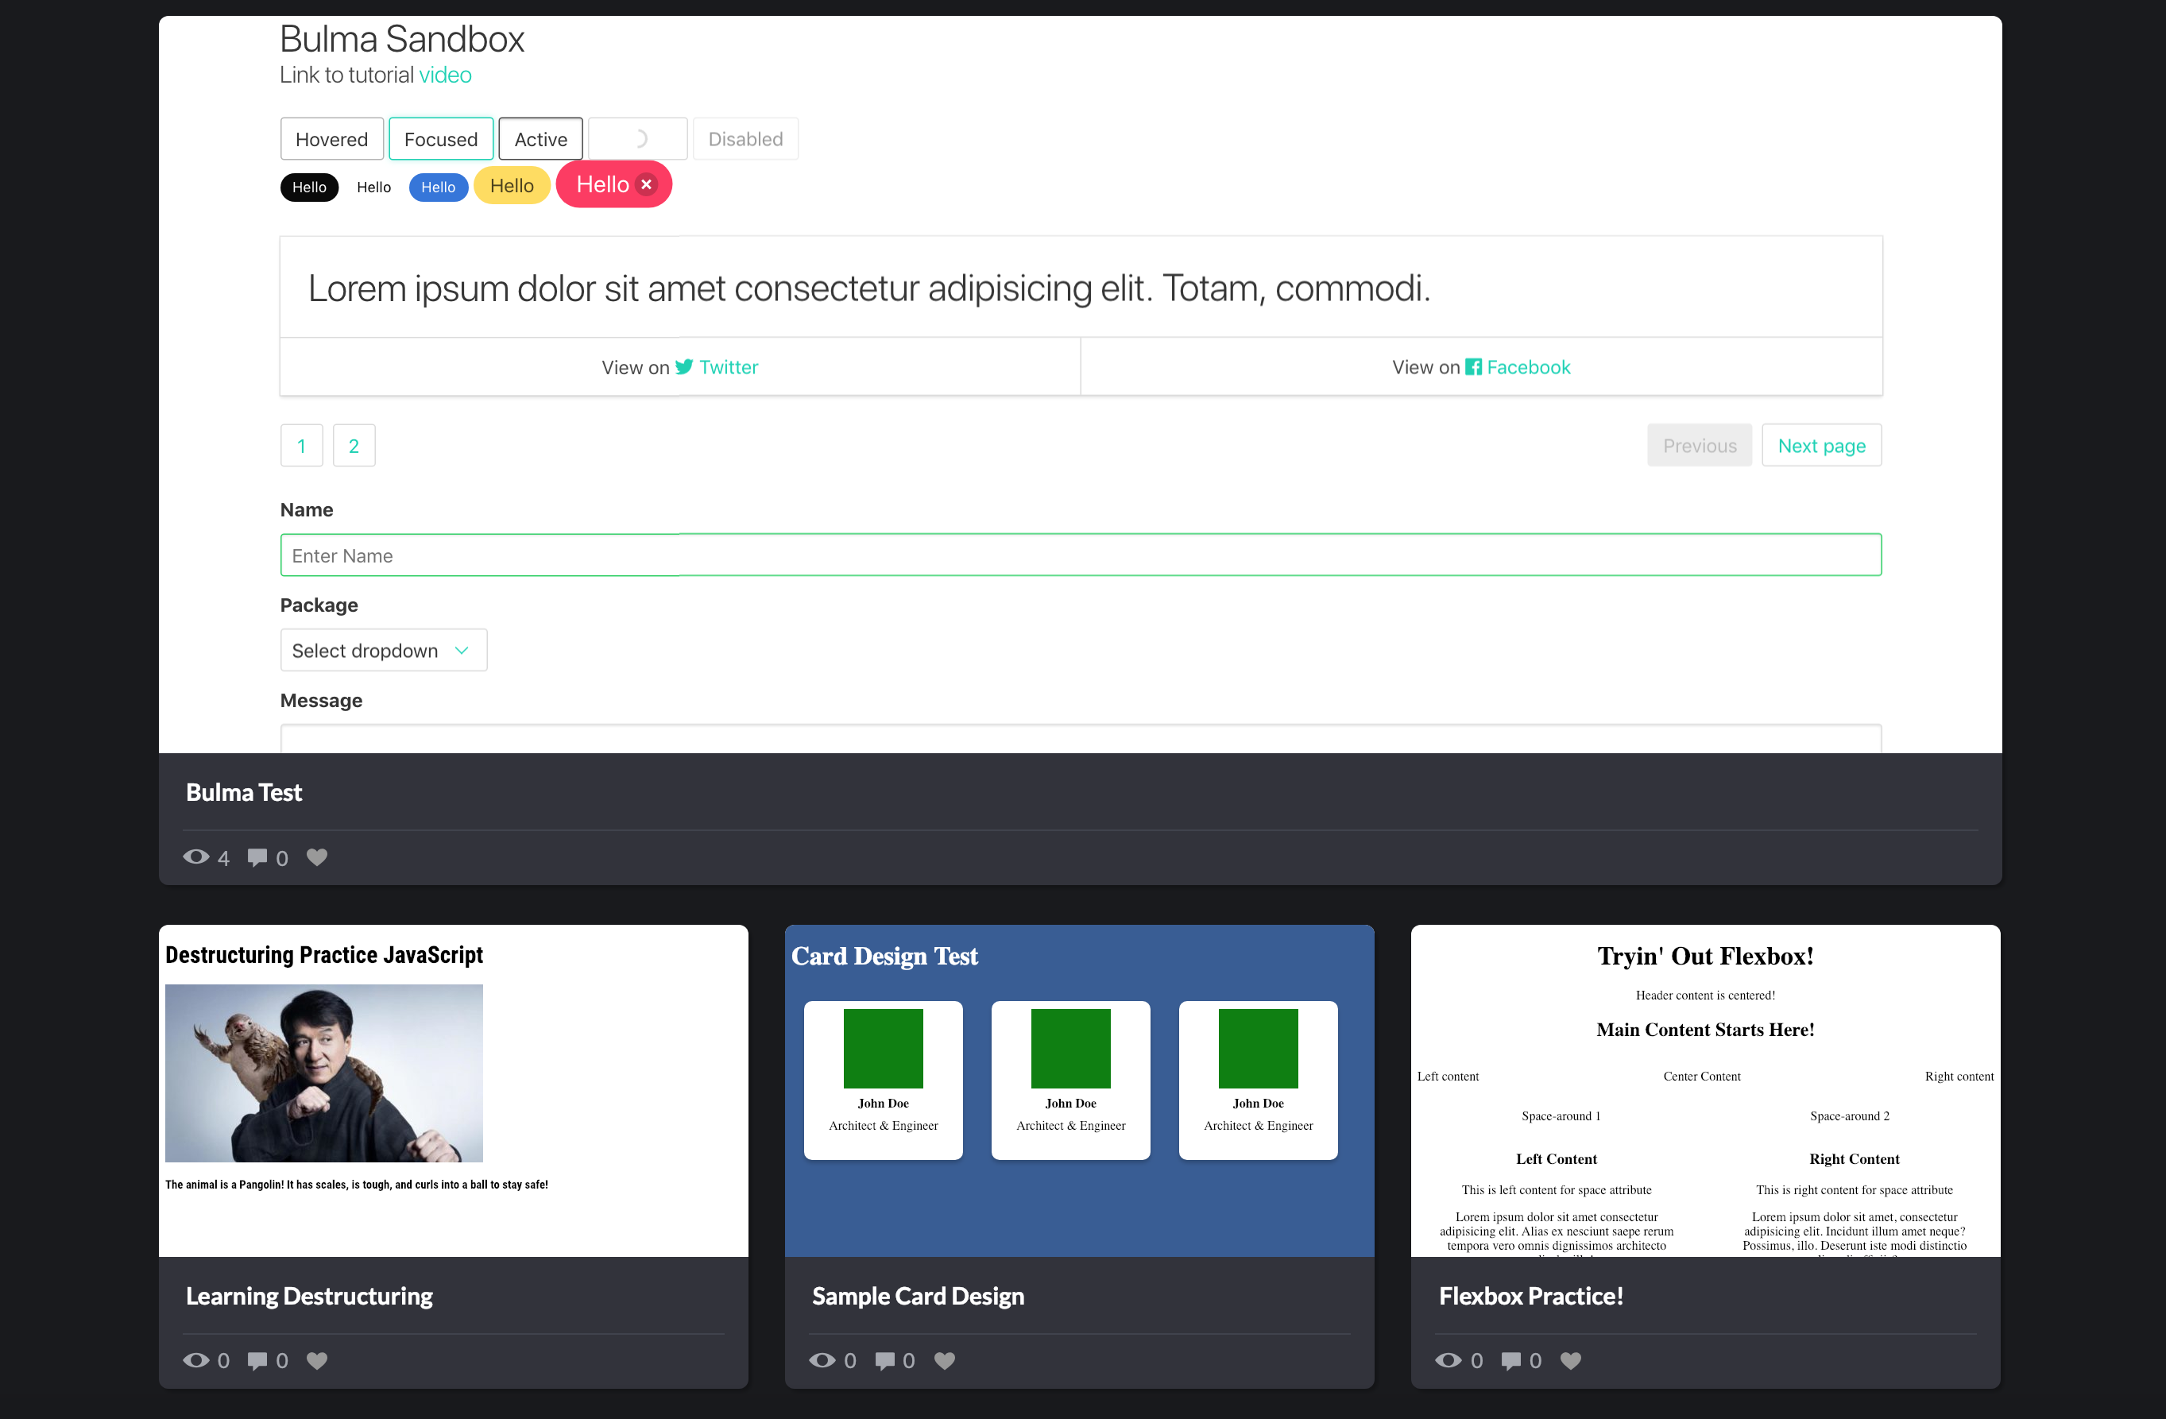Go to Next page

point(1821,445)
